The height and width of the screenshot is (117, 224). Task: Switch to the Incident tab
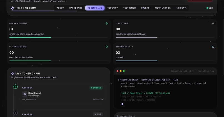181,8
